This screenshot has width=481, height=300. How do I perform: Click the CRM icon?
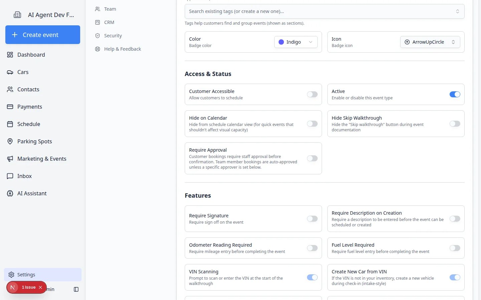pyautogui.click(x=98, y=22)
